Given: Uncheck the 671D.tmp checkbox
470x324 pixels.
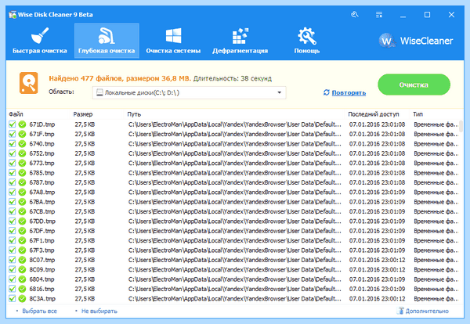Looking at the screenshot, I should pos(12,124).
